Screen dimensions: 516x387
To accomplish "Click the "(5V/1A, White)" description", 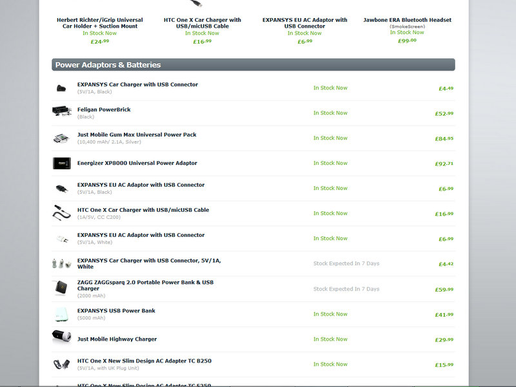I will tap(95, 242).
